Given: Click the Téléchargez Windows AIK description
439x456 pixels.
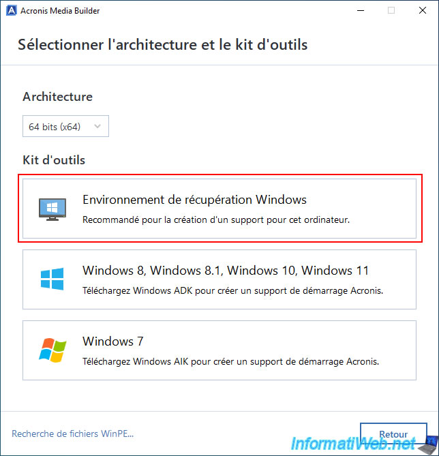Looking at the screenshot, I should tap(230, 361).
